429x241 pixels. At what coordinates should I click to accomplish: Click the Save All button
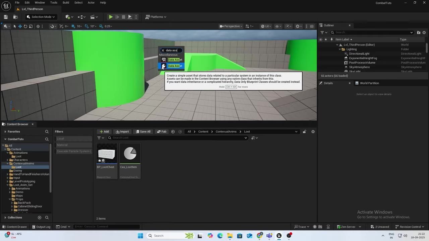pyautogui.click(x=143, y=132)
